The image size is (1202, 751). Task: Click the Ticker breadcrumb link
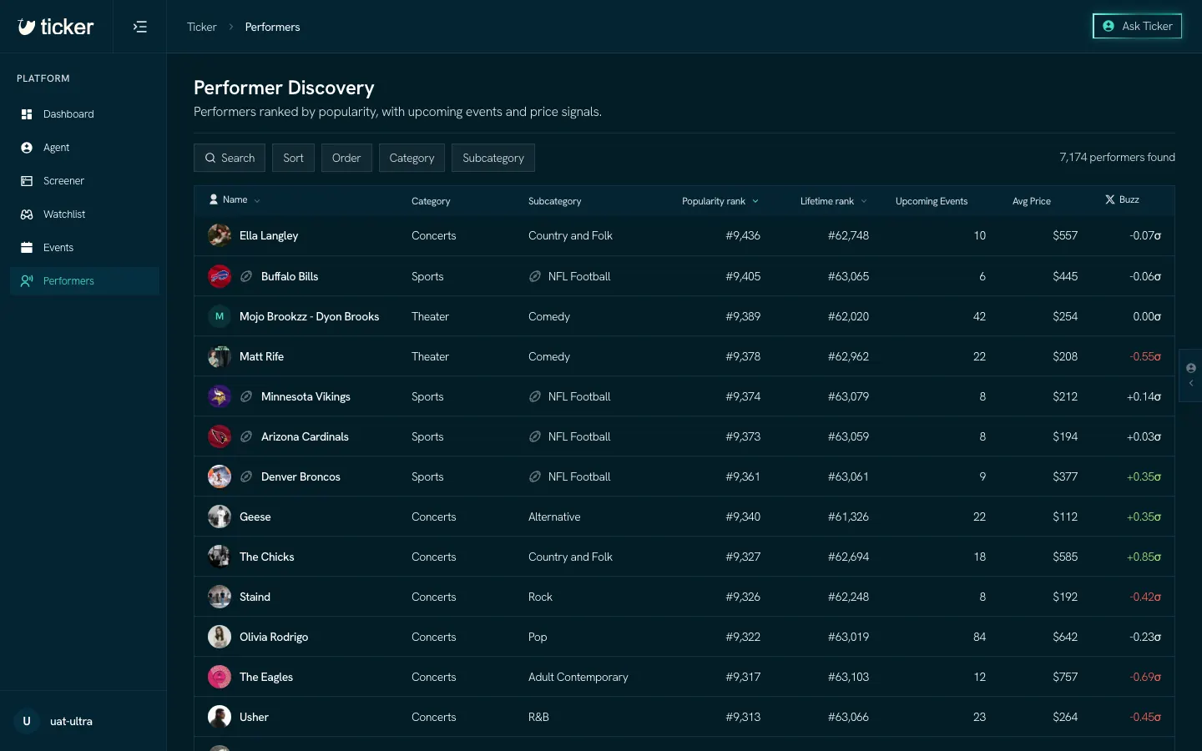pyautogui.click(x=201, y=27)
